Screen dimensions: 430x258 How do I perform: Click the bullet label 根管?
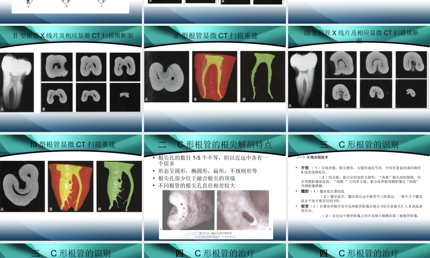pos(305,206)
